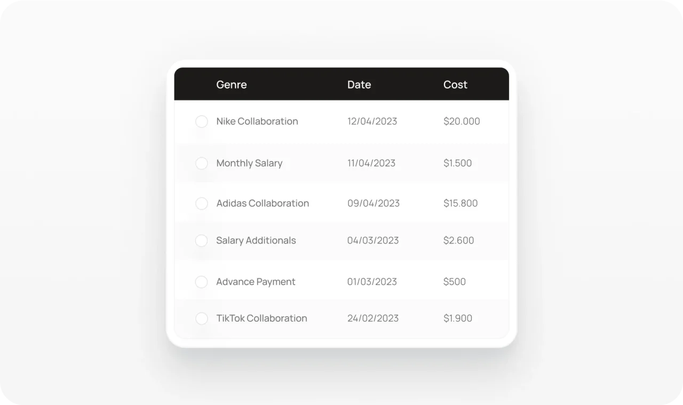The width and height of the screenshot is (683, 405).
Task: Select the Nike Collaboration radio button
Action: pos(202,122)
